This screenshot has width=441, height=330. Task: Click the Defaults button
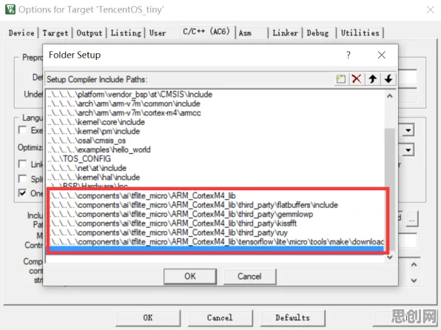(293, 317)
